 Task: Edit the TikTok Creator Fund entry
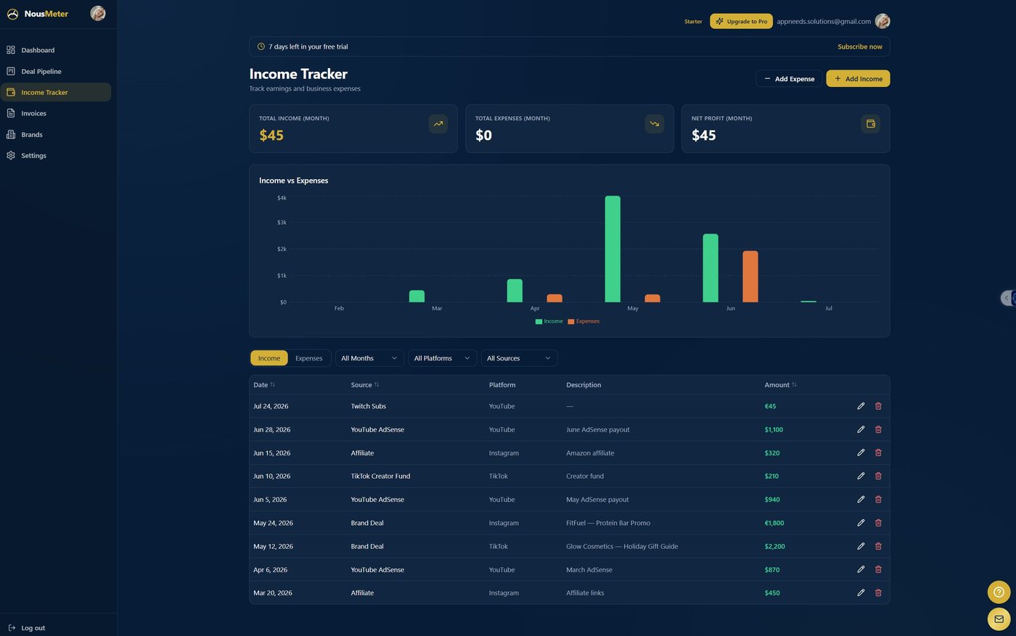tap(861, 476)
